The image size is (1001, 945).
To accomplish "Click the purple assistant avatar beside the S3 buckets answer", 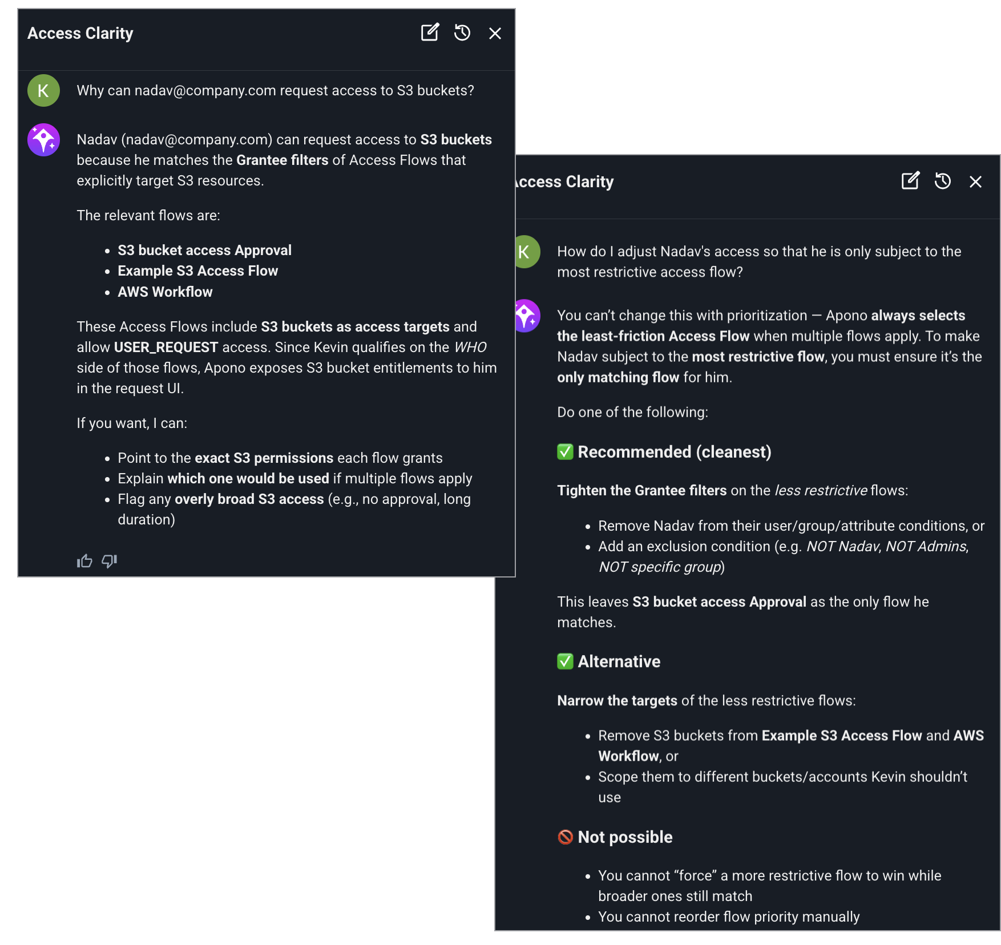I will 44,140.
